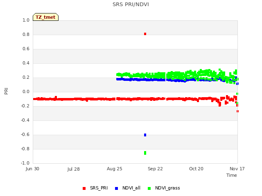Click the blue outlier point near -0.6
This screenshot has height=196, width=262.
click(x=145, y=135)
